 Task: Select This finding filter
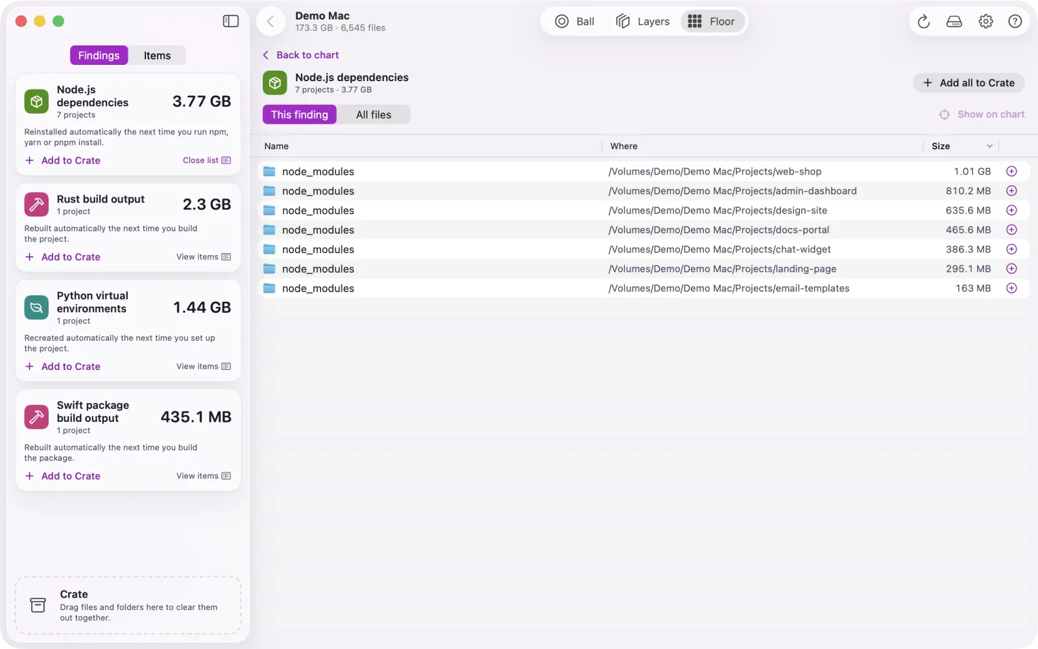click(x=300, y=114)
